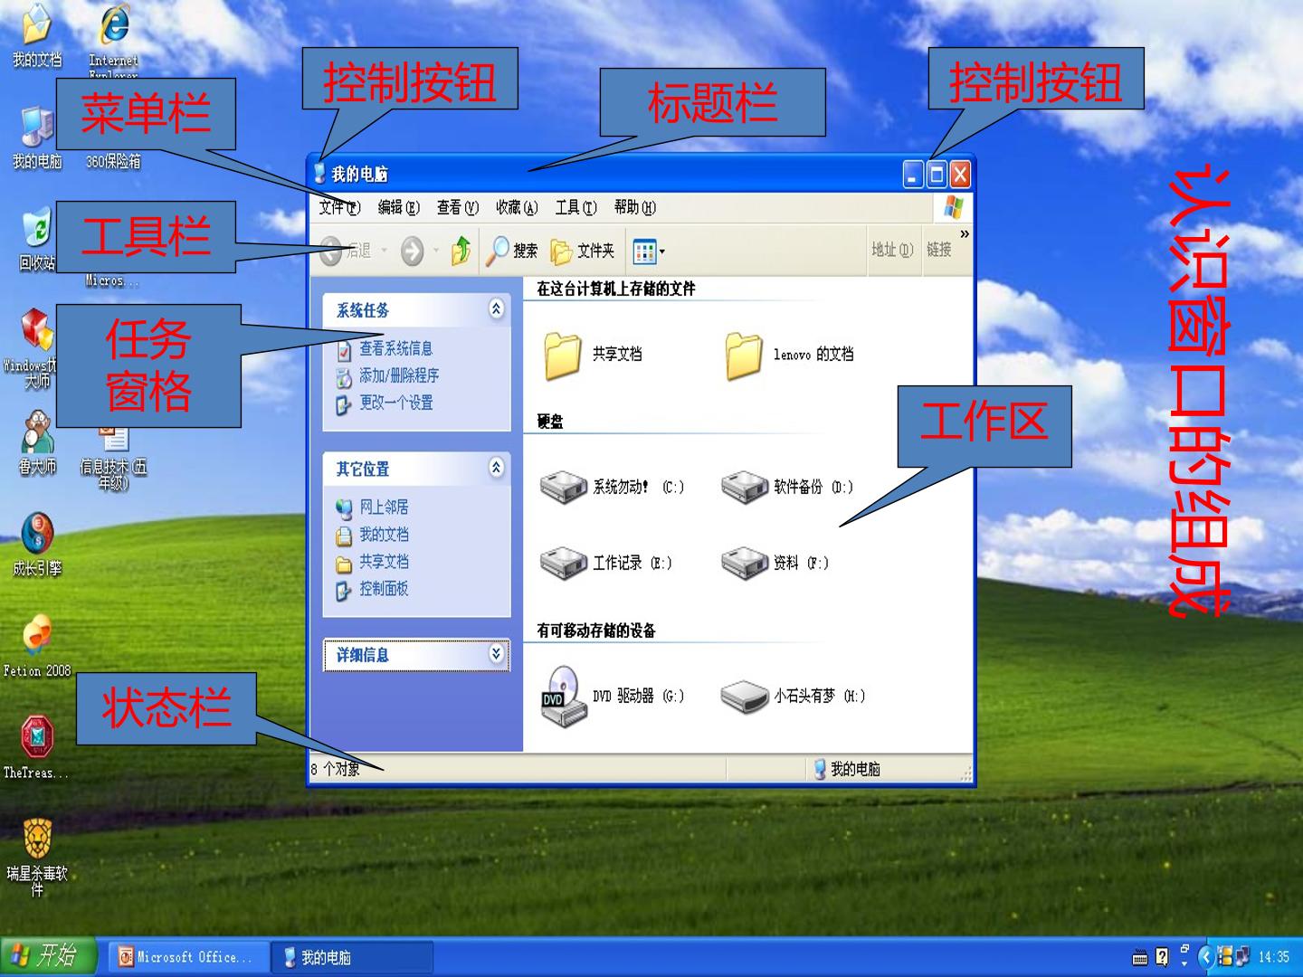
Task: Click the 查看系统信息 link
Action: (x=395, y=348)
